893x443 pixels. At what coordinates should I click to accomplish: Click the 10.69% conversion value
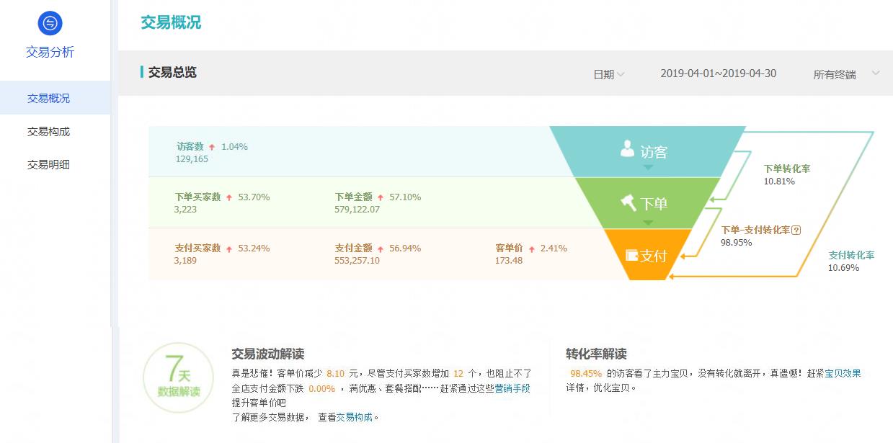pyautogui.click(x=843, y=268)
